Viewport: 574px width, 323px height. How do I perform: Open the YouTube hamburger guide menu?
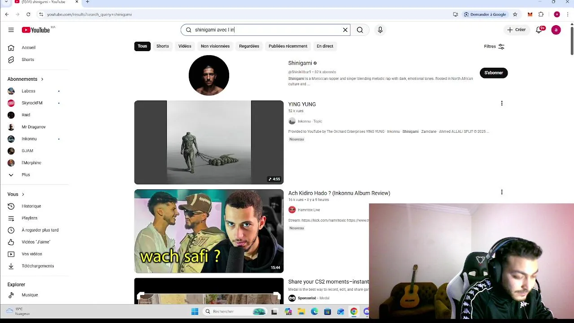tap(11, 30)
